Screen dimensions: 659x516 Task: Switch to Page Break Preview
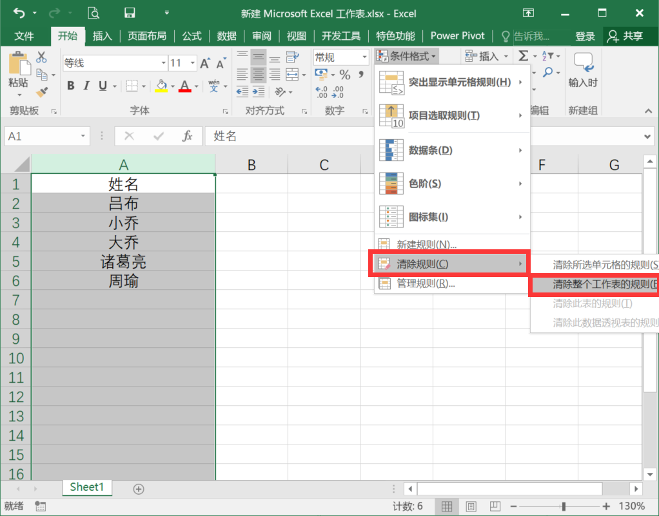click(495, 506)
